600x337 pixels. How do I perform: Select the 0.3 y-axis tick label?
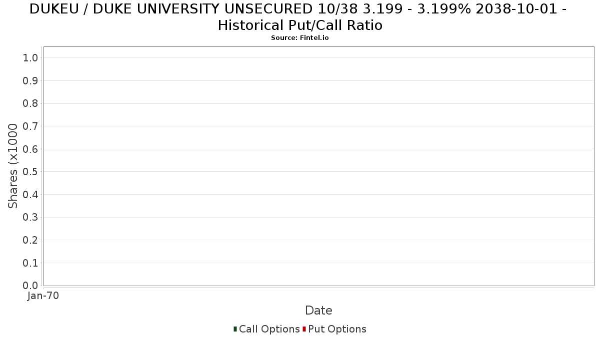pyautogui.click(x=30, y=217)
